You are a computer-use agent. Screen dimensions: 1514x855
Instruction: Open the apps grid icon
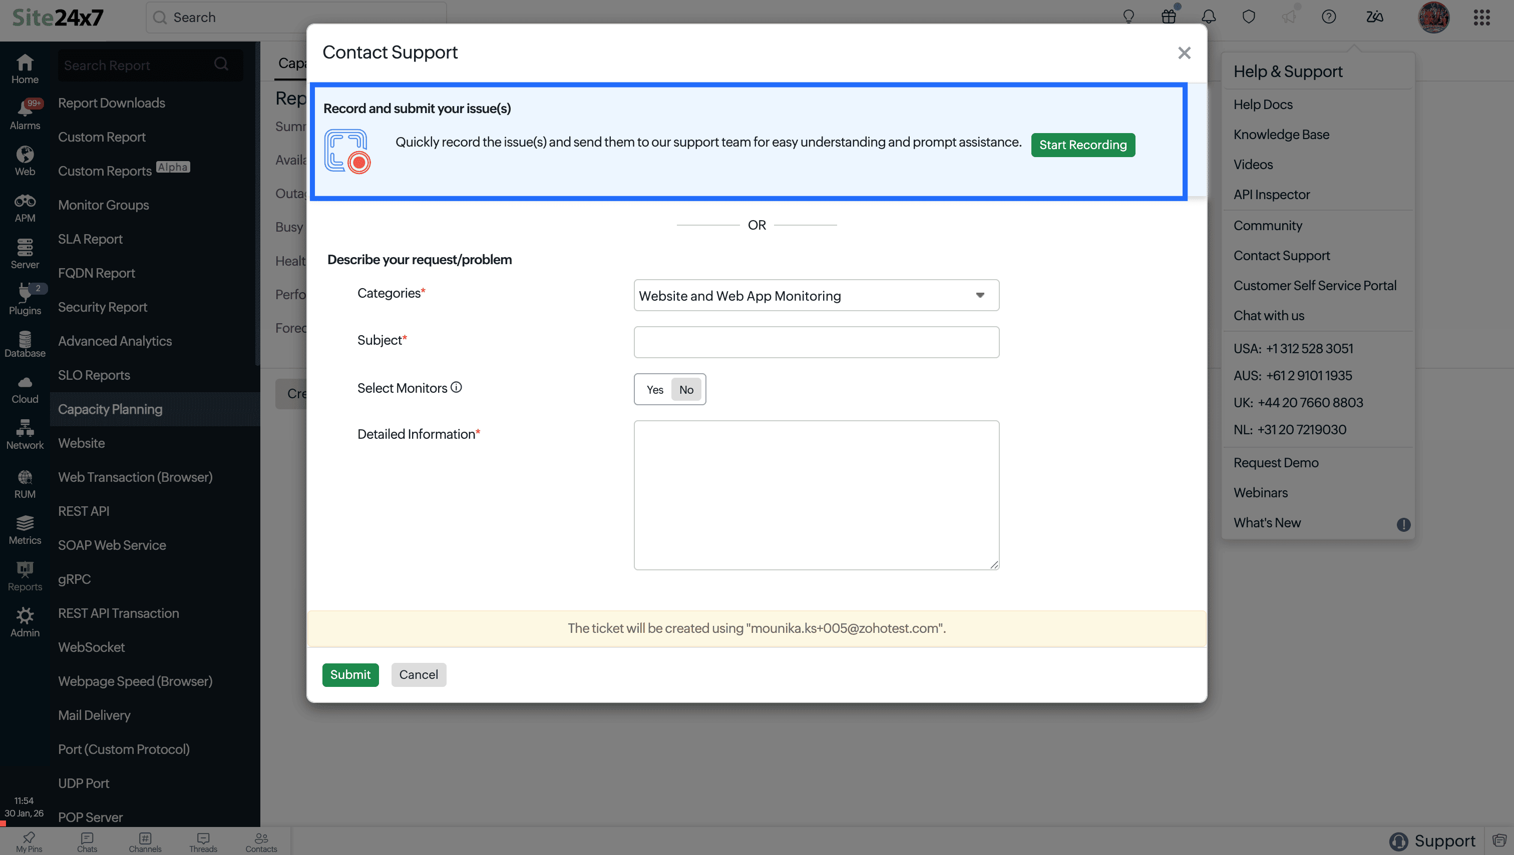point(1481,17)
